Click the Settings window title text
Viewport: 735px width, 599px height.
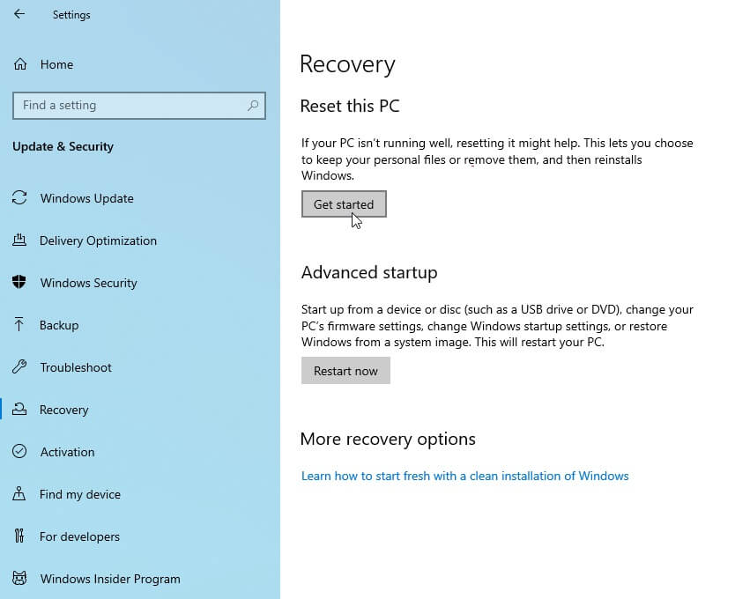point(71,15)
